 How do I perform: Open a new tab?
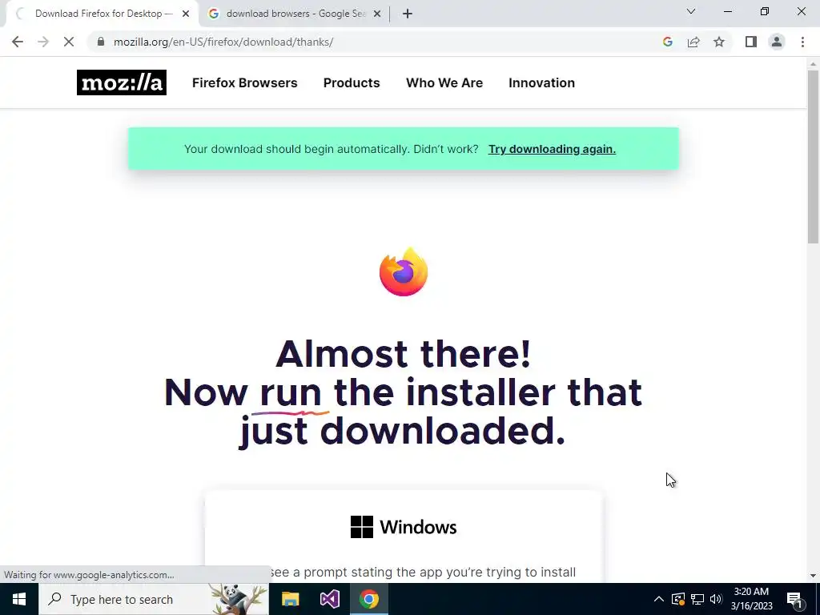pyautogui.click(x=408, y=14)
